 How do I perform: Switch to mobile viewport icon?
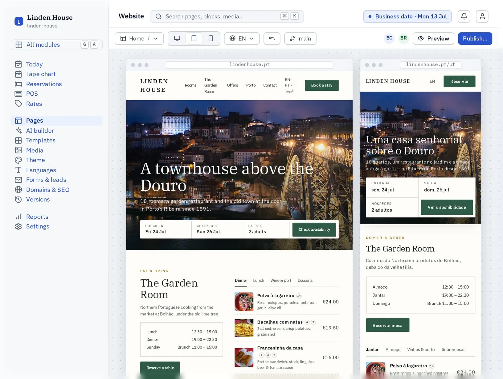[211, 38]
